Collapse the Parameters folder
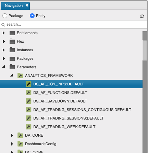The height and width of the screenshot is (153, 148). click(3, 67)
